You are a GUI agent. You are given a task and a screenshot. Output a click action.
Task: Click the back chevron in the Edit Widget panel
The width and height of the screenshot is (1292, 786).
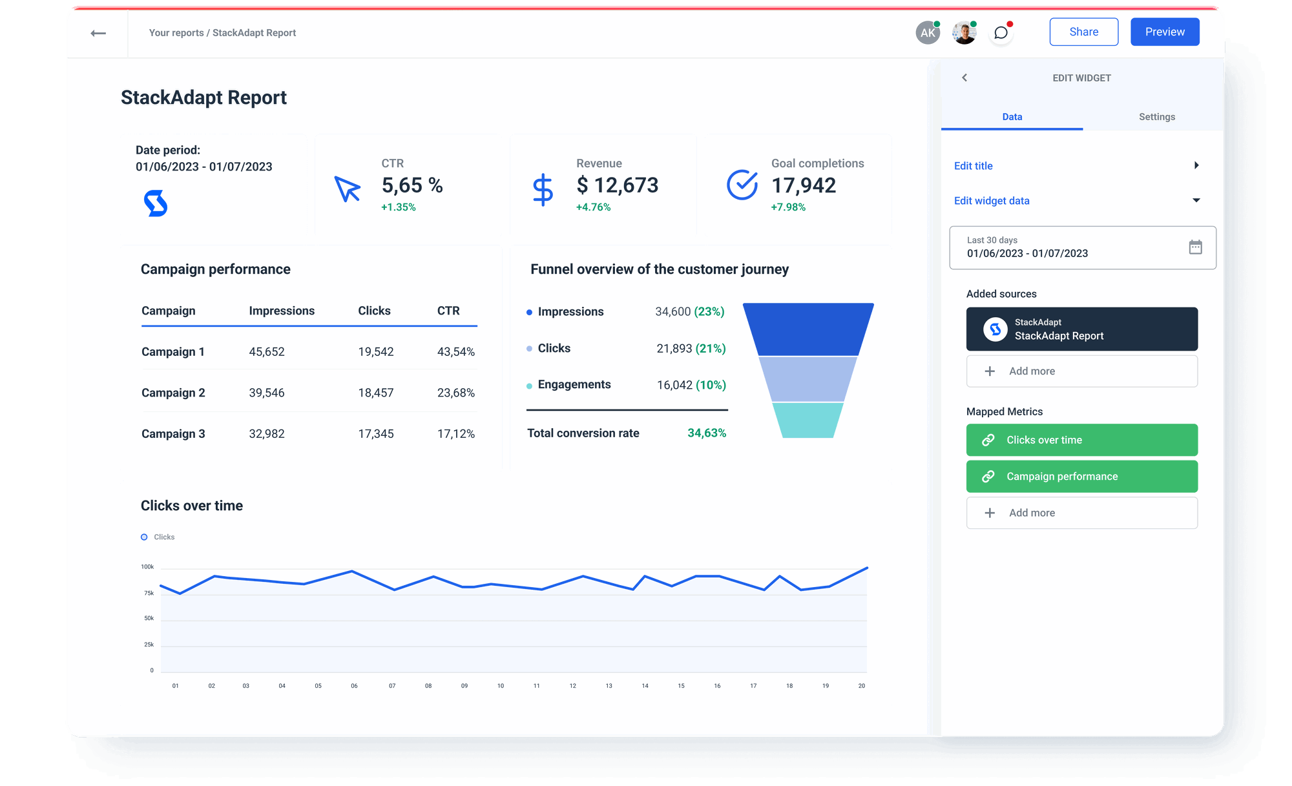coord(964,78)
